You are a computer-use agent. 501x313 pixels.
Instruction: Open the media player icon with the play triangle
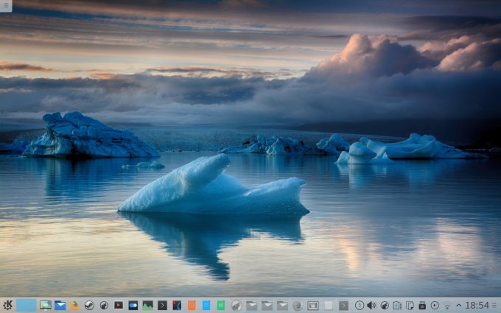(118, 305)
